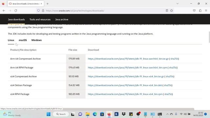Open the Windows Start menu
The image size is (210, 118).
click(x=49, y=114)
